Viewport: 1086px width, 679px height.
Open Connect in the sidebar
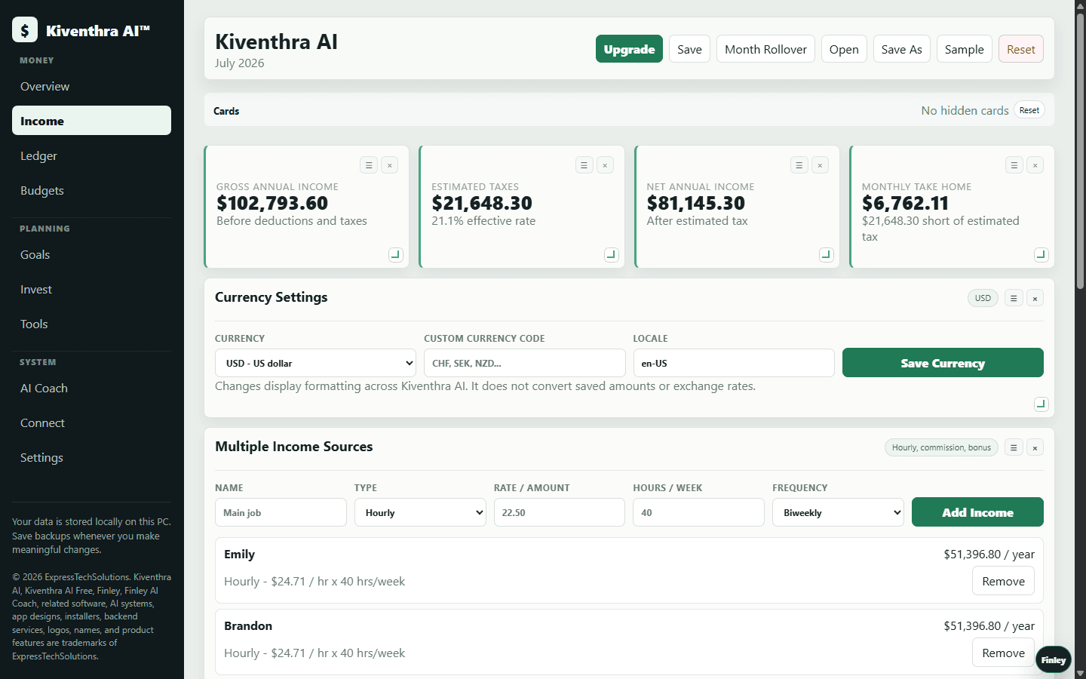(91, 422)
